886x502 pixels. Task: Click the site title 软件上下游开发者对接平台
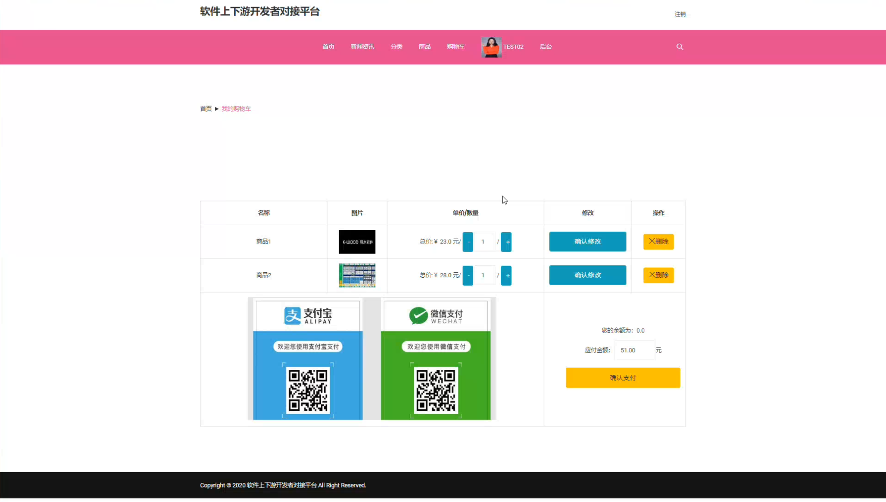click(x=260, y=12)
